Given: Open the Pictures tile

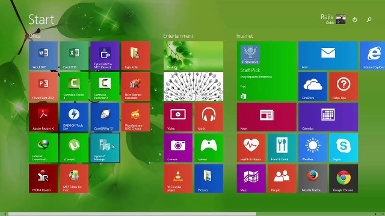Looking at the screenshot, I should pos(209,179).
